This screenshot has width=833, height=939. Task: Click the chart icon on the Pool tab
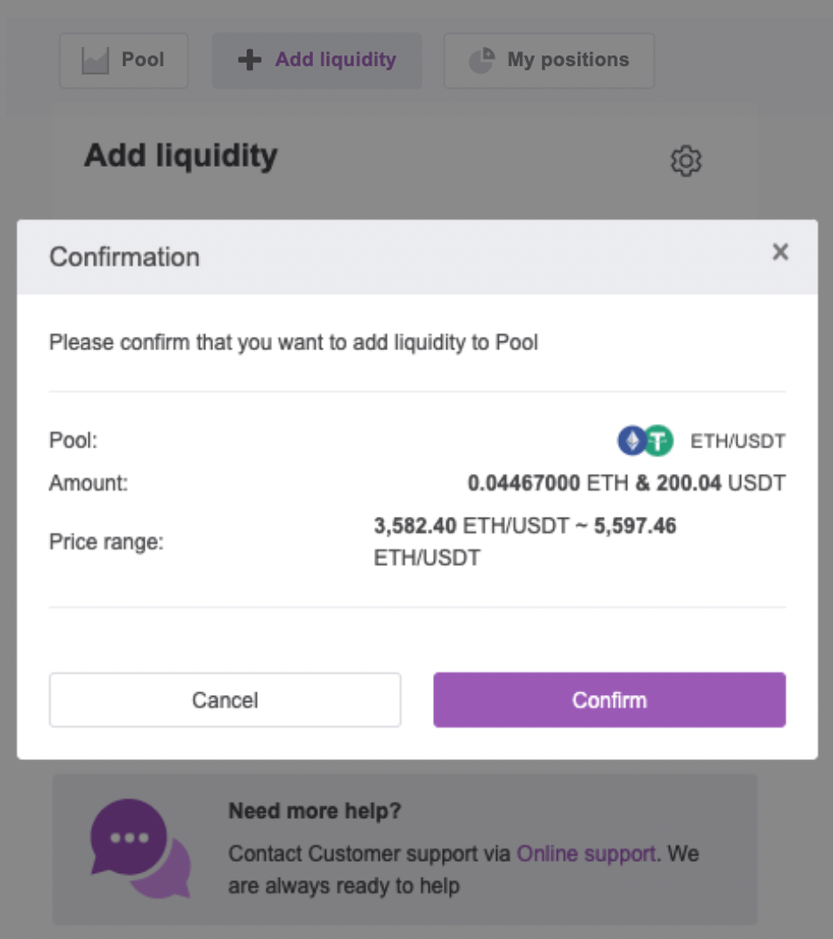pos(96,61)
